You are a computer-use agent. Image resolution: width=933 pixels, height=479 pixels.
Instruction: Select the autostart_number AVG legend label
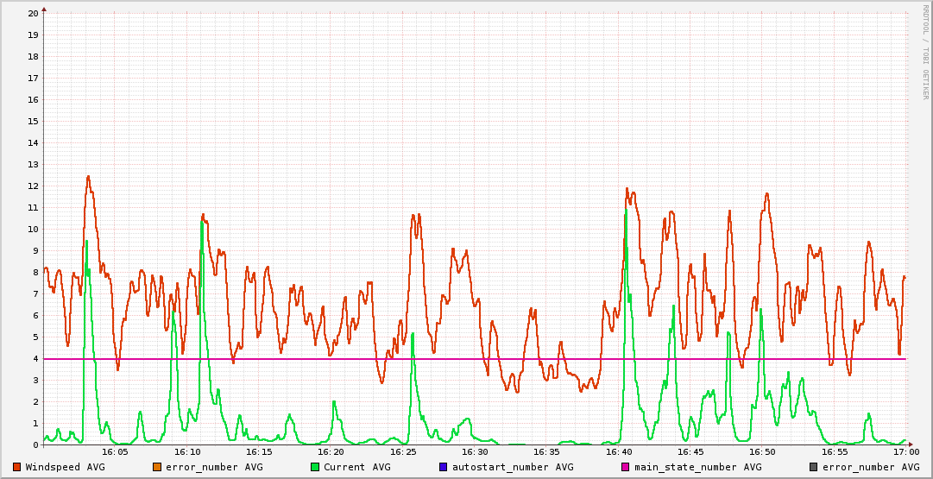[x=512, y=467]
